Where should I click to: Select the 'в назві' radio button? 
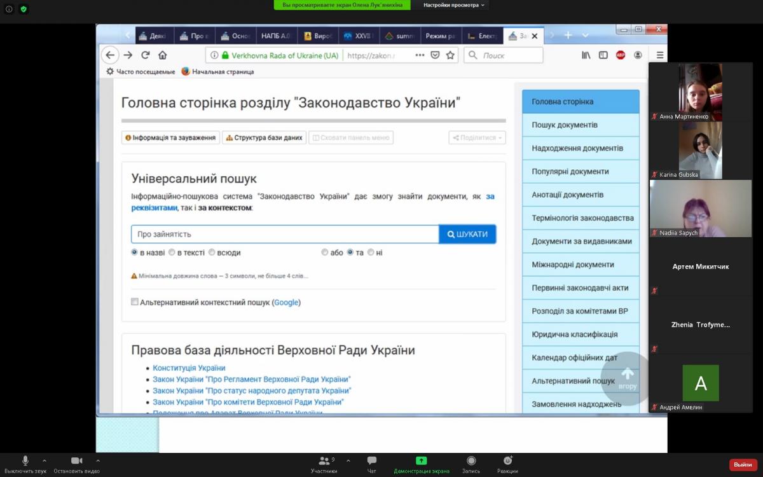point(134,252)
